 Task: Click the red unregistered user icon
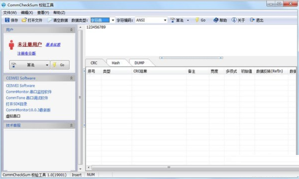coord(12,45)
